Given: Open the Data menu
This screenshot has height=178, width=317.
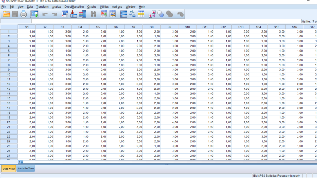Looking at the screenshot, I should pyautogui.click(x=30, y=7).
